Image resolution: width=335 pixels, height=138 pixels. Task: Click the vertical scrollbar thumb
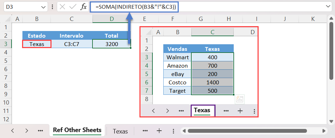331,51
